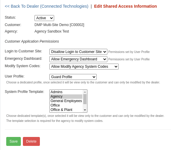Expand the Emergency Dashboard dropdown
Viewport: 171px width, 150px height.
click(x=78, y=59)
